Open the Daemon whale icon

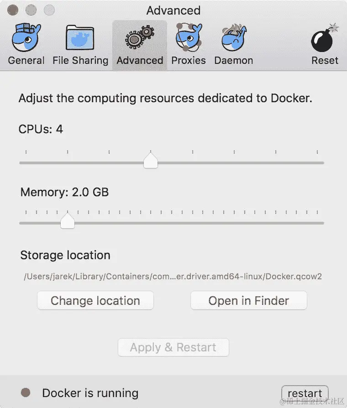tap(233, 38)
